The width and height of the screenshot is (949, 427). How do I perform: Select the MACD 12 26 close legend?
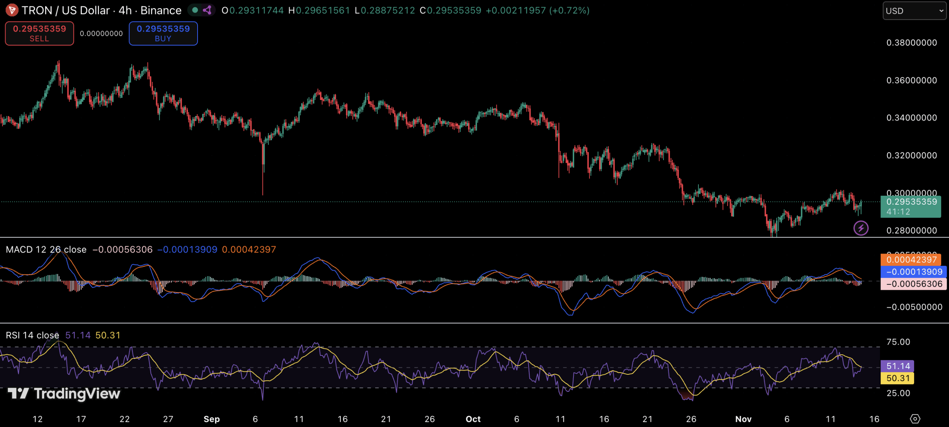[46, 249]
